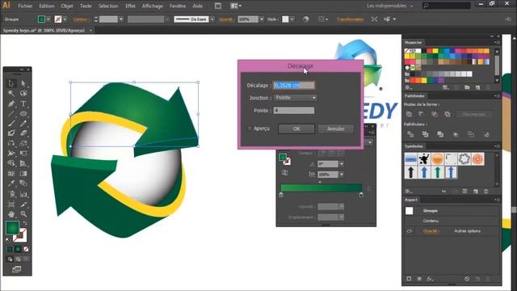Click OK in the Décalage dialog
Screen dimensions: 517x291
pyautogui.click(x=296, y=129)
